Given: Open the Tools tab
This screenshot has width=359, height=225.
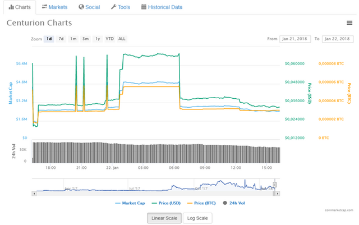Looking at the screenshot, I should pos(121,7).
